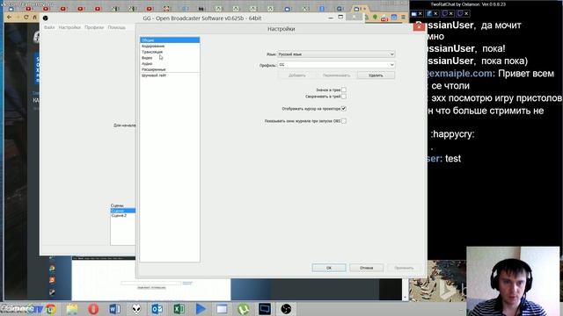Screen dimensions: 563x316
Task: Open the Настройки menu in OBS menu bar
Action: 69,27
